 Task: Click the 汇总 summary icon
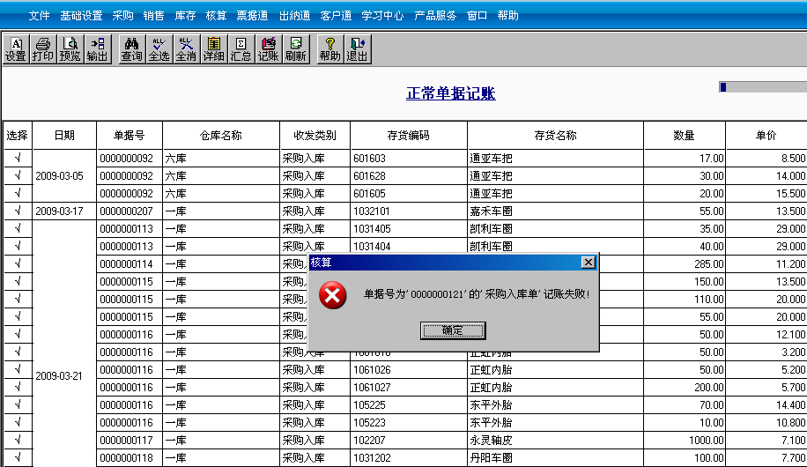tap(241, 49)
